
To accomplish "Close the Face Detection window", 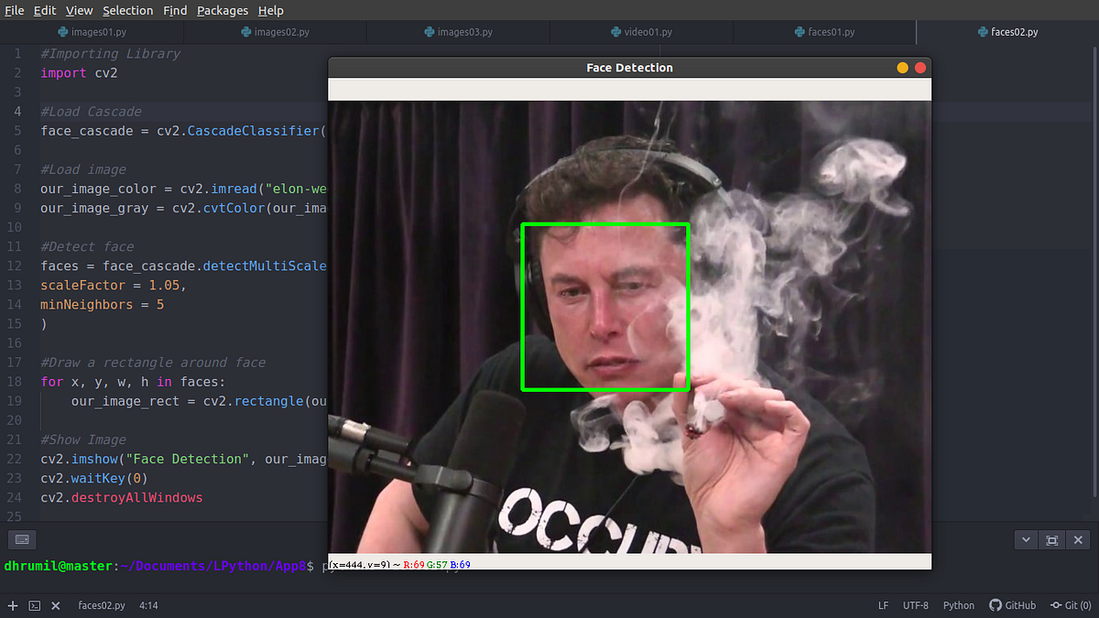I will pos(920,68).
